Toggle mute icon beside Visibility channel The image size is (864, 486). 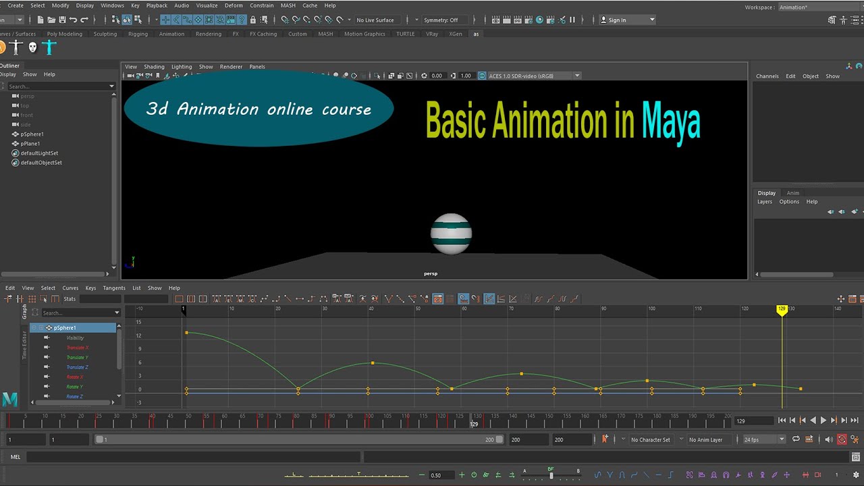click(x=47, y=337)
